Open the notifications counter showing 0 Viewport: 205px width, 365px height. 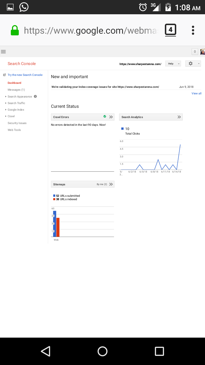tap(195, 52)
